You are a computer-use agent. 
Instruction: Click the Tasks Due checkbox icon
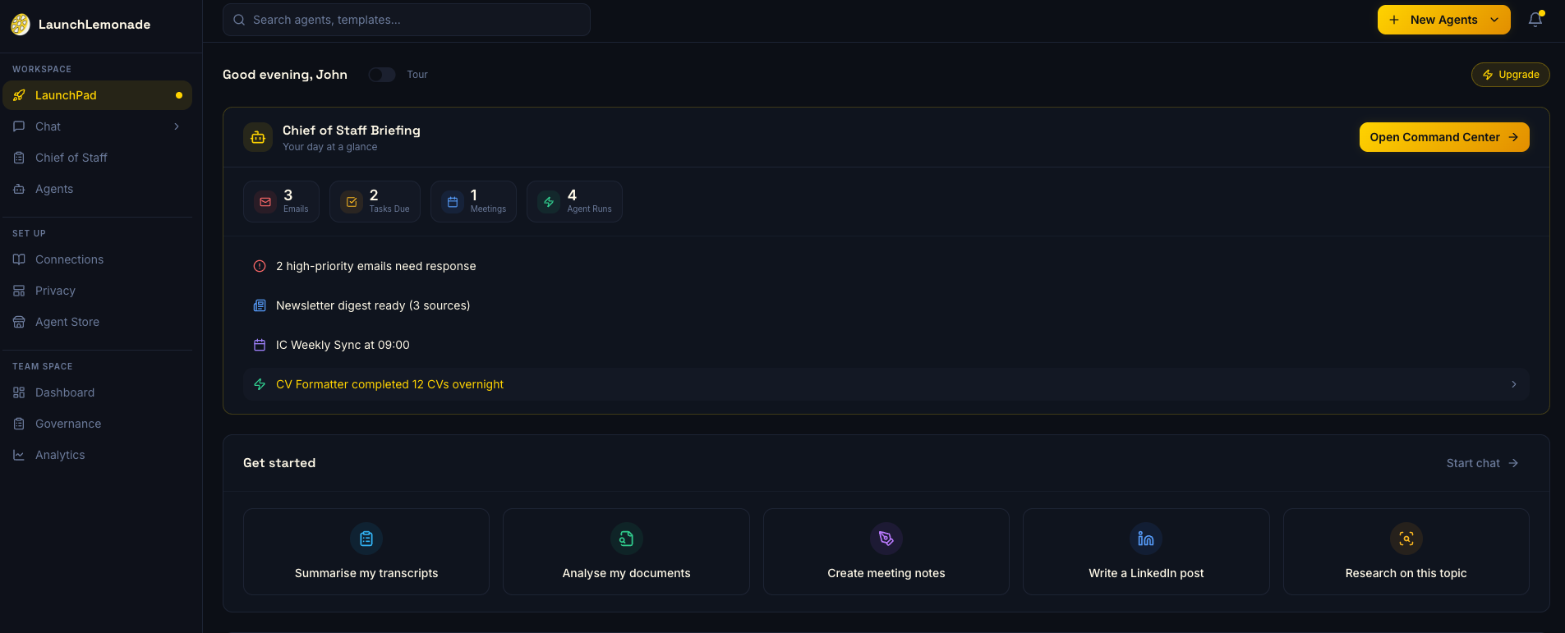(352, 202)
